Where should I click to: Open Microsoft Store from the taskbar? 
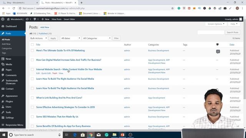pos(83,135)
